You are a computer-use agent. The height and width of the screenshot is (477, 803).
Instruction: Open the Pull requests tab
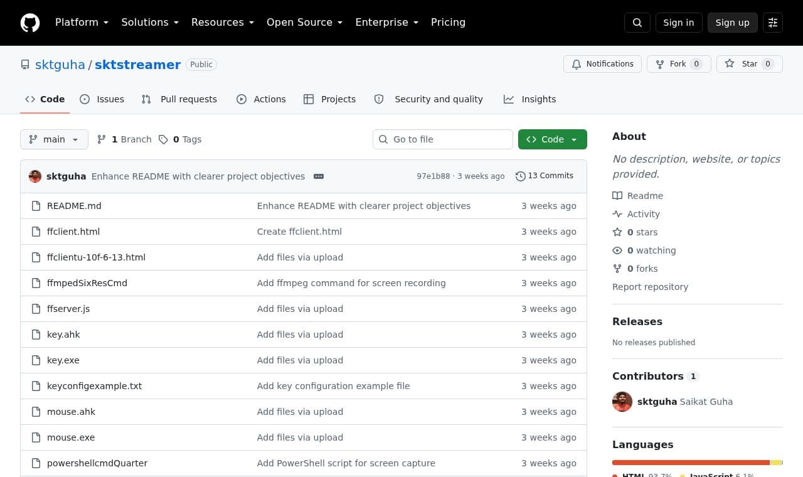pyautogui.click(x=179, y=99)
